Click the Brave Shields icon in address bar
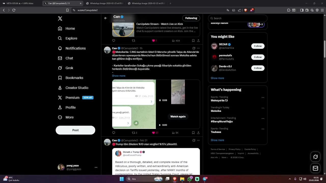Screen dimensions: 326x183 click(246, 10)
